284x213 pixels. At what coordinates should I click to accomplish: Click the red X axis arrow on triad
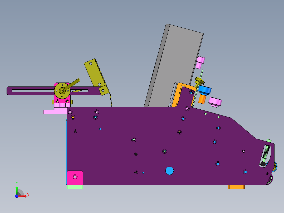(24, 196)
